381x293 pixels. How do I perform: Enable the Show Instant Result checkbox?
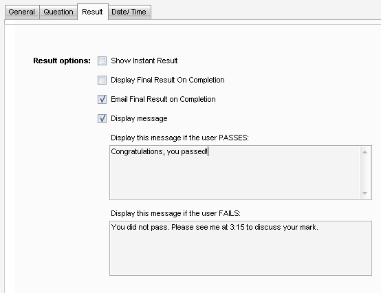click(x=102, y=61)
